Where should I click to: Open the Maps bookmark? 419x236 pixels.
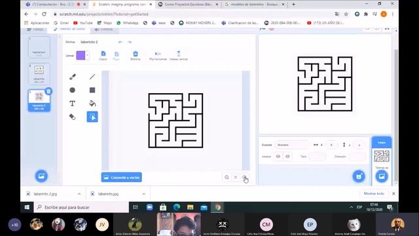105,23
